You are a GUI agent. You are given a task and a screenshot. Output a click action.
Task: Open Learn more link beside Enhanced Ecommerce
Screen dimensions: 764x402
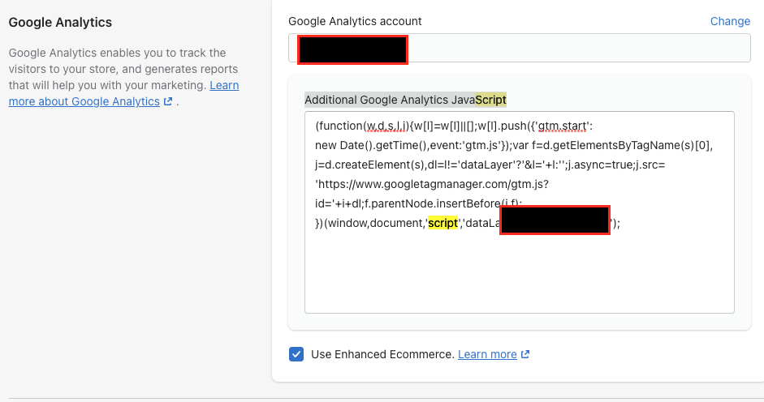pos(487,354)
